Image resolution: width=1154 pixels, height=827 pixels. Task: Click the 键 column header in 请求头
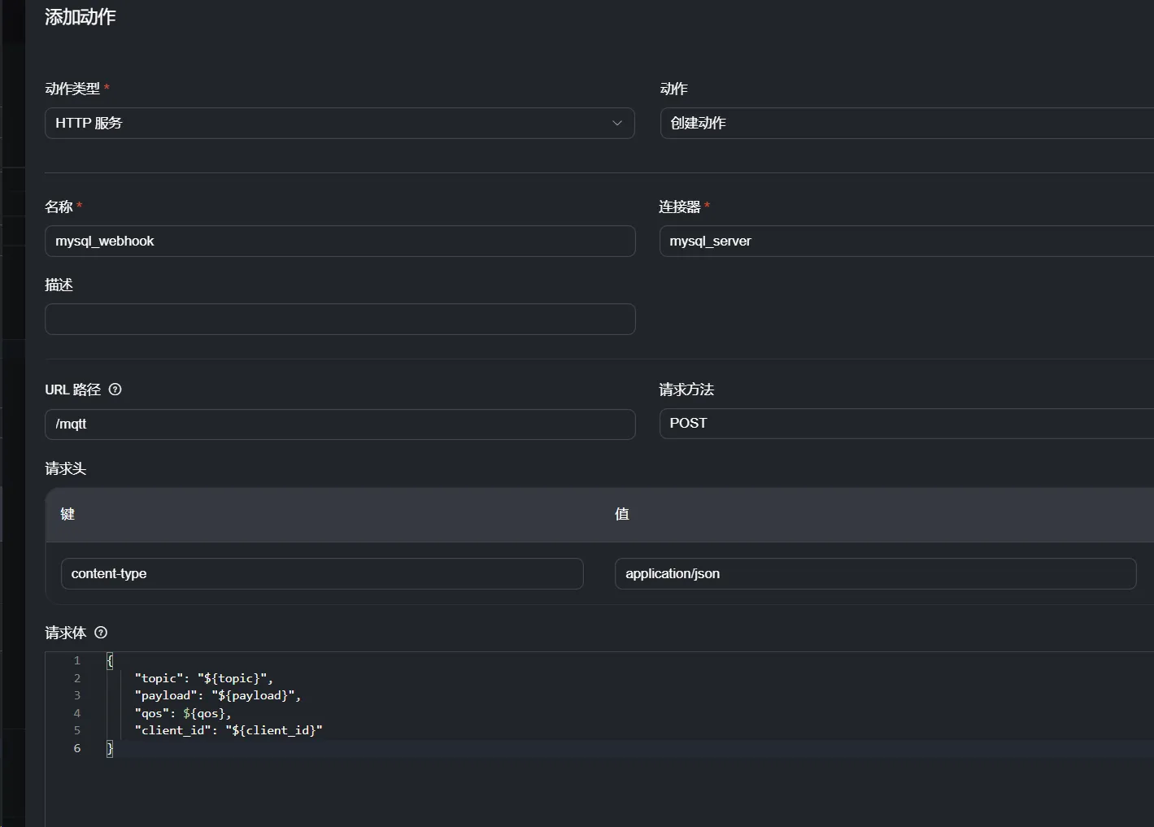[67, 514]
